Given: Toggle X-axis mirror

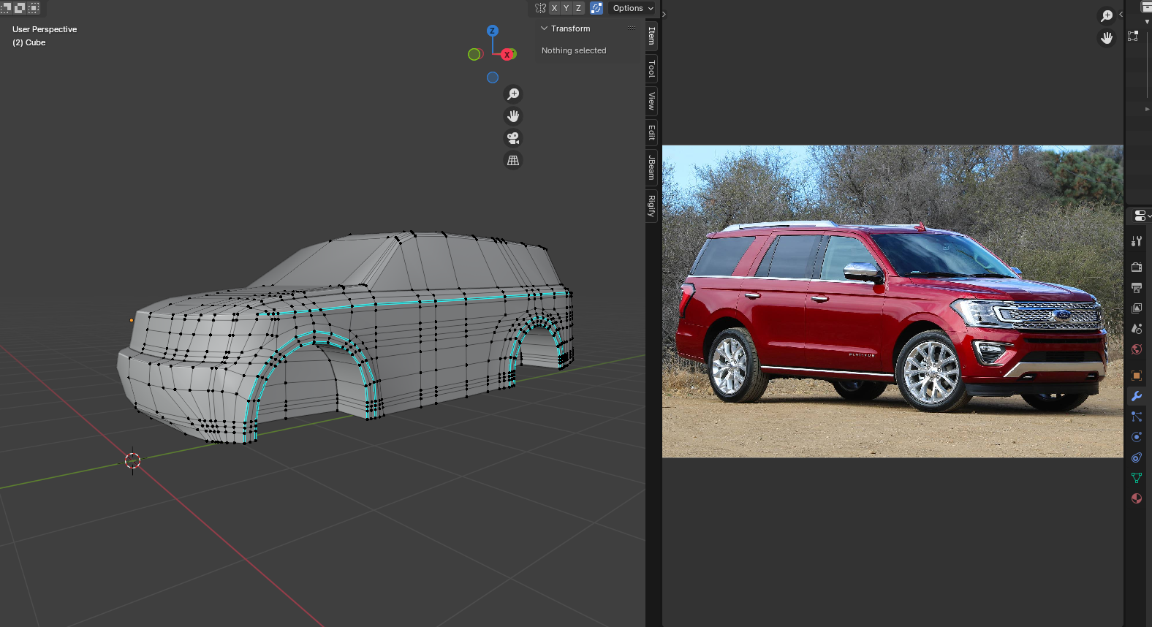Looking at the screenshot, I should [554, 8].
